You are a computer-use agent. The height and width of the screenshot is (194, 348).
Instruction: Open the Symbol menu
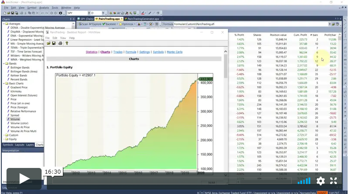[x=32, y=7]
